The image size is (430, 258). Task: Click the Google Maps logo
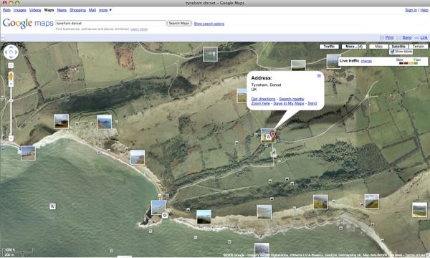28,23
